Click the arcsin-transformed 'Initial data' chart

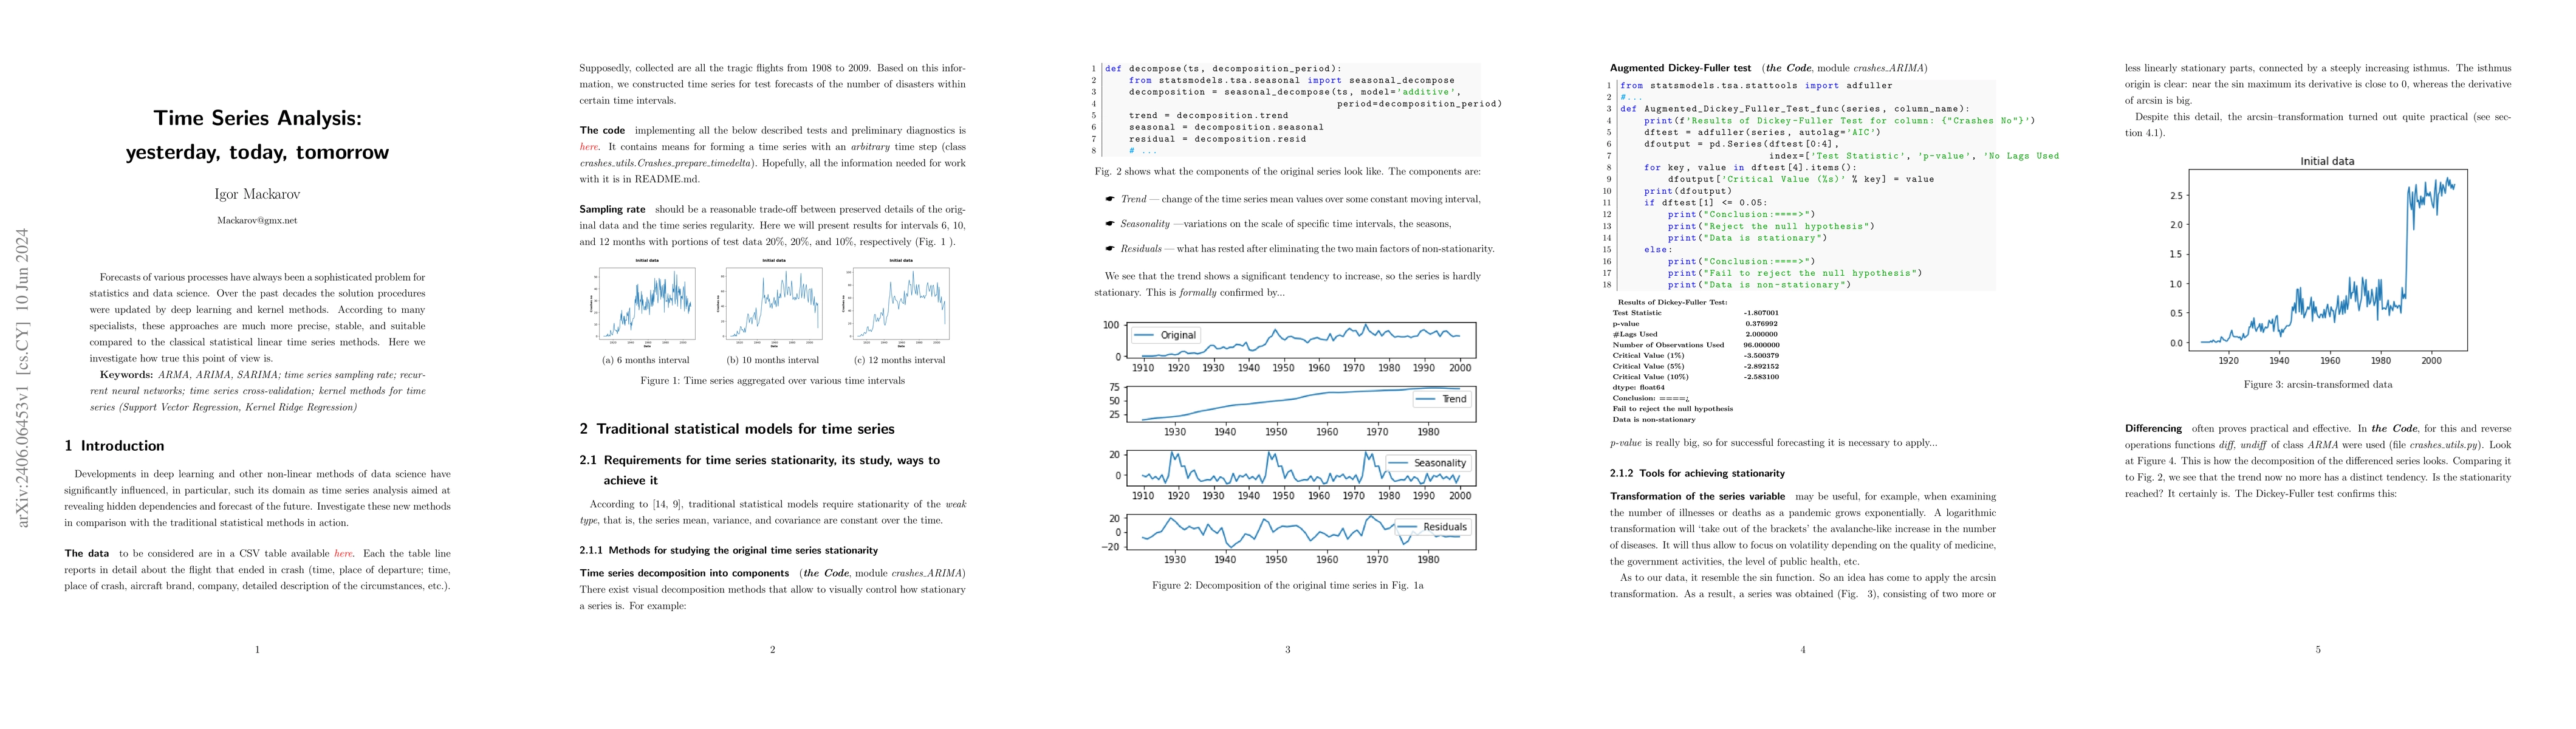coord(2327,260)
